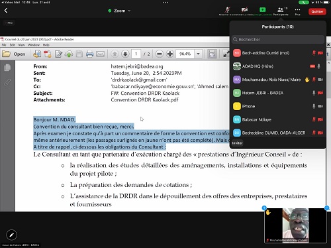Viewport: 331px width, 248px height.
Task: Select participant Mouhamadou Abib Niass/ Maire
Action: [278, 80]
